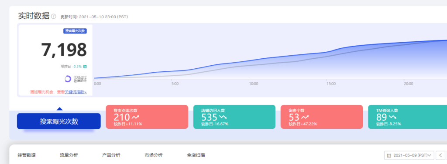Click the 20:00 label on chart axis
Image resolution: width=447 pixels, height=164 pixels.
tap(409, 84)
